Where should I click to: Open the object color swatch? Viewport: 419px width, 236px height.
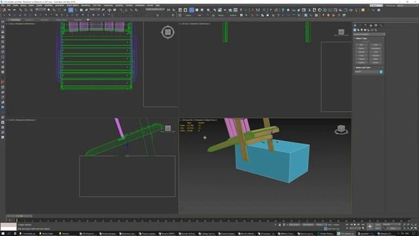click(x=381, y=71)
